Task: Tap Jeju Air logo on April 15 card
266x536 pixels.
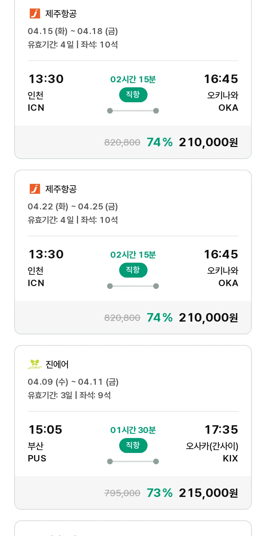Action: coord(35,13)
